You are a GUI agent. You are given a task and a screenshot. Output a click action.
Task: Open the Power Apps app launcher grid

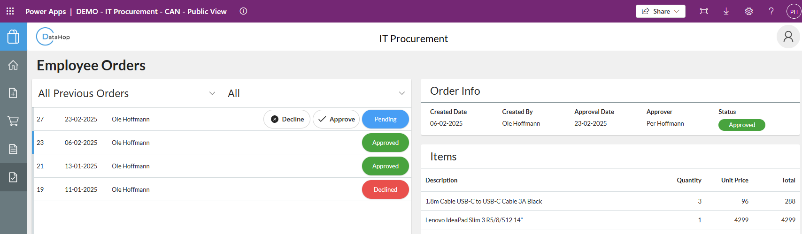[x=10, y=11]
